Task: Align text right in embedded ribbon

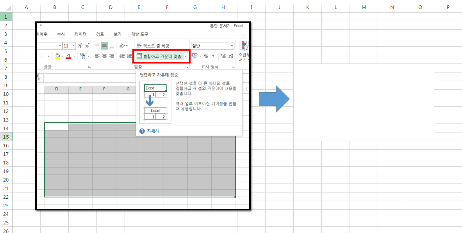Action: tap(112, 56)
